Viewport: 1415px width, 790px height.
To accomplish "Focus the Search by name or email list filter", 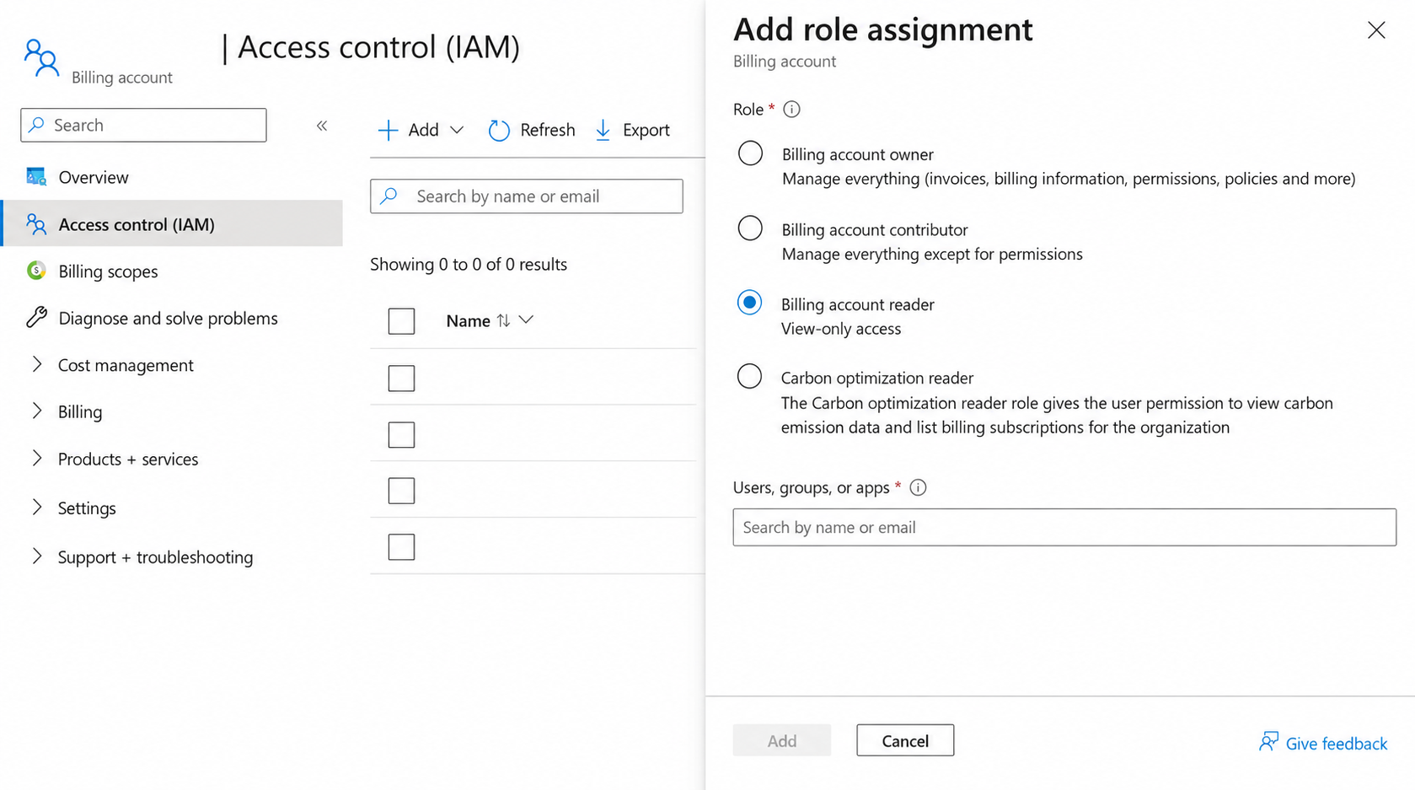I will click(x=527, y=196).
